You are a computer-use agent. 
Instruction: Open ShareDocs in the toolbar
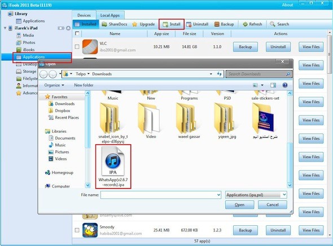click(114, 24)
